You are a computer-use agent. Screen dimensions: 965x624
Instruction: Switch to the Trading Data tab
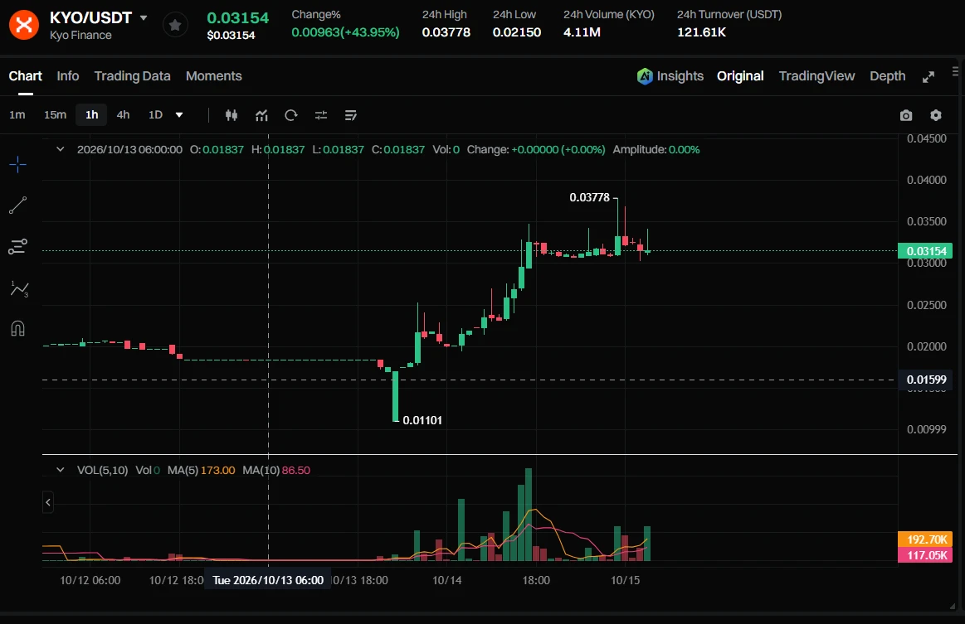pyautogui.click(x=132, y=76)
